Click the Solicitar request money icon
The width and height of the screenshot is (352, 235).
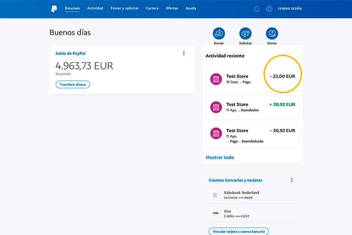click(x=245, y=34)
